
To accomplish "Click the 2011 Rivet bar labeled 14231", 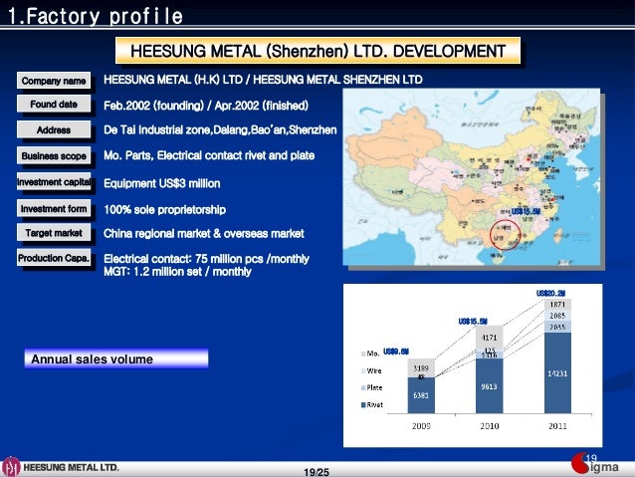I will pos(557,373).
